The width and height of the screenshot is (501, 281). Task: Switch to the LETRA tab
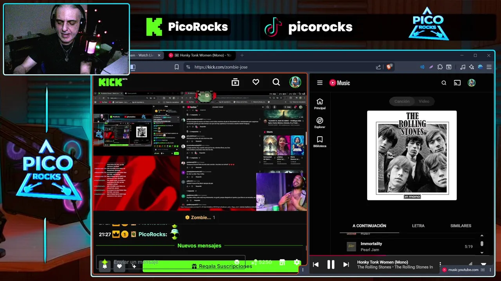tap(418, 226)
